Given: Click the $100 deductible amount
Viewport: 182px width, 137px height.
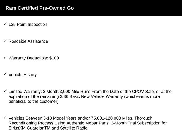Looking at the screenshot, I should tap(54, 58).
